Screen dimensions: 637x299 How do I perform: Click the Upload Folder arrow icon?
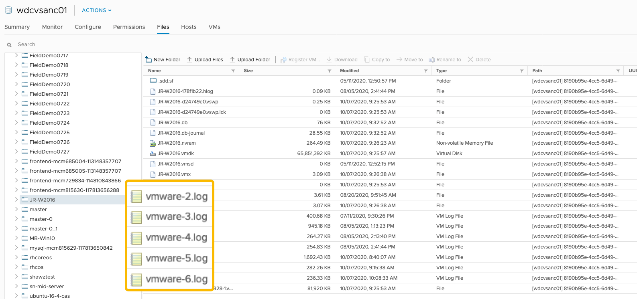232,59
